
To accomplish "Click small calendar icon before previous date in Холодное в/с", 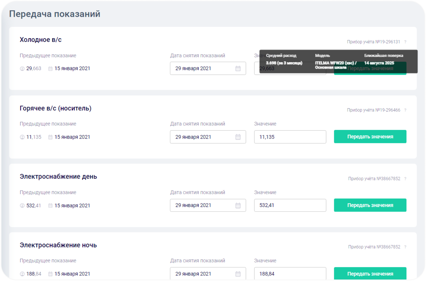I will click(x=50, y=69).
